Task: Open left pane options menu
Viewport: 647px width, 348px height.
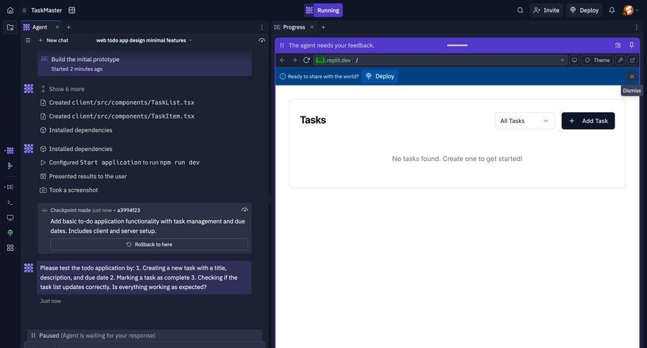Action: click(262, 27)
